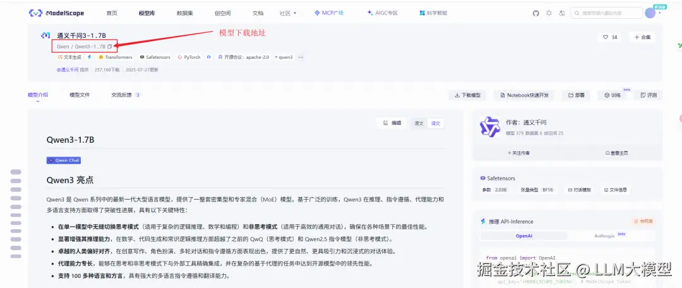Click the 作者:通义千问 text
This screenshot has height=288, width=682.
pyautogui.click(x=526, y=123)
